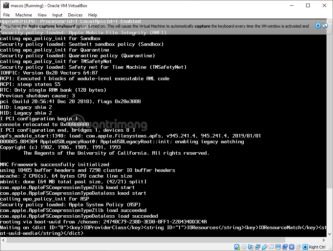Open the View menu
This screenshot has width=333, height=251.
pyautogui.click(x=42, y=15)
